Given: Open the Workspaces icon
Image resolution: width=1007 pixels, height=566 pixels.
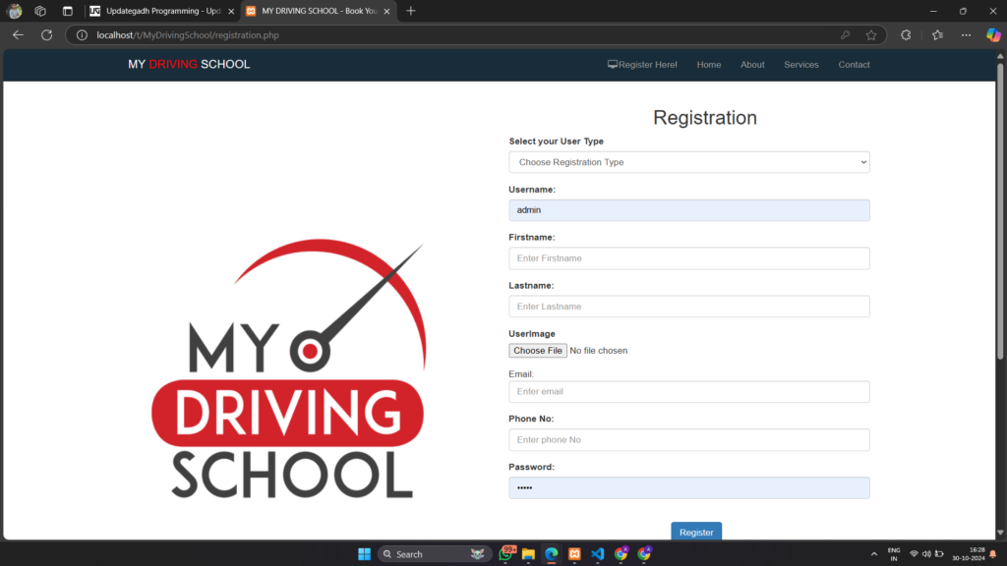Looking at the screenshot, I should [x=40, y=11].
